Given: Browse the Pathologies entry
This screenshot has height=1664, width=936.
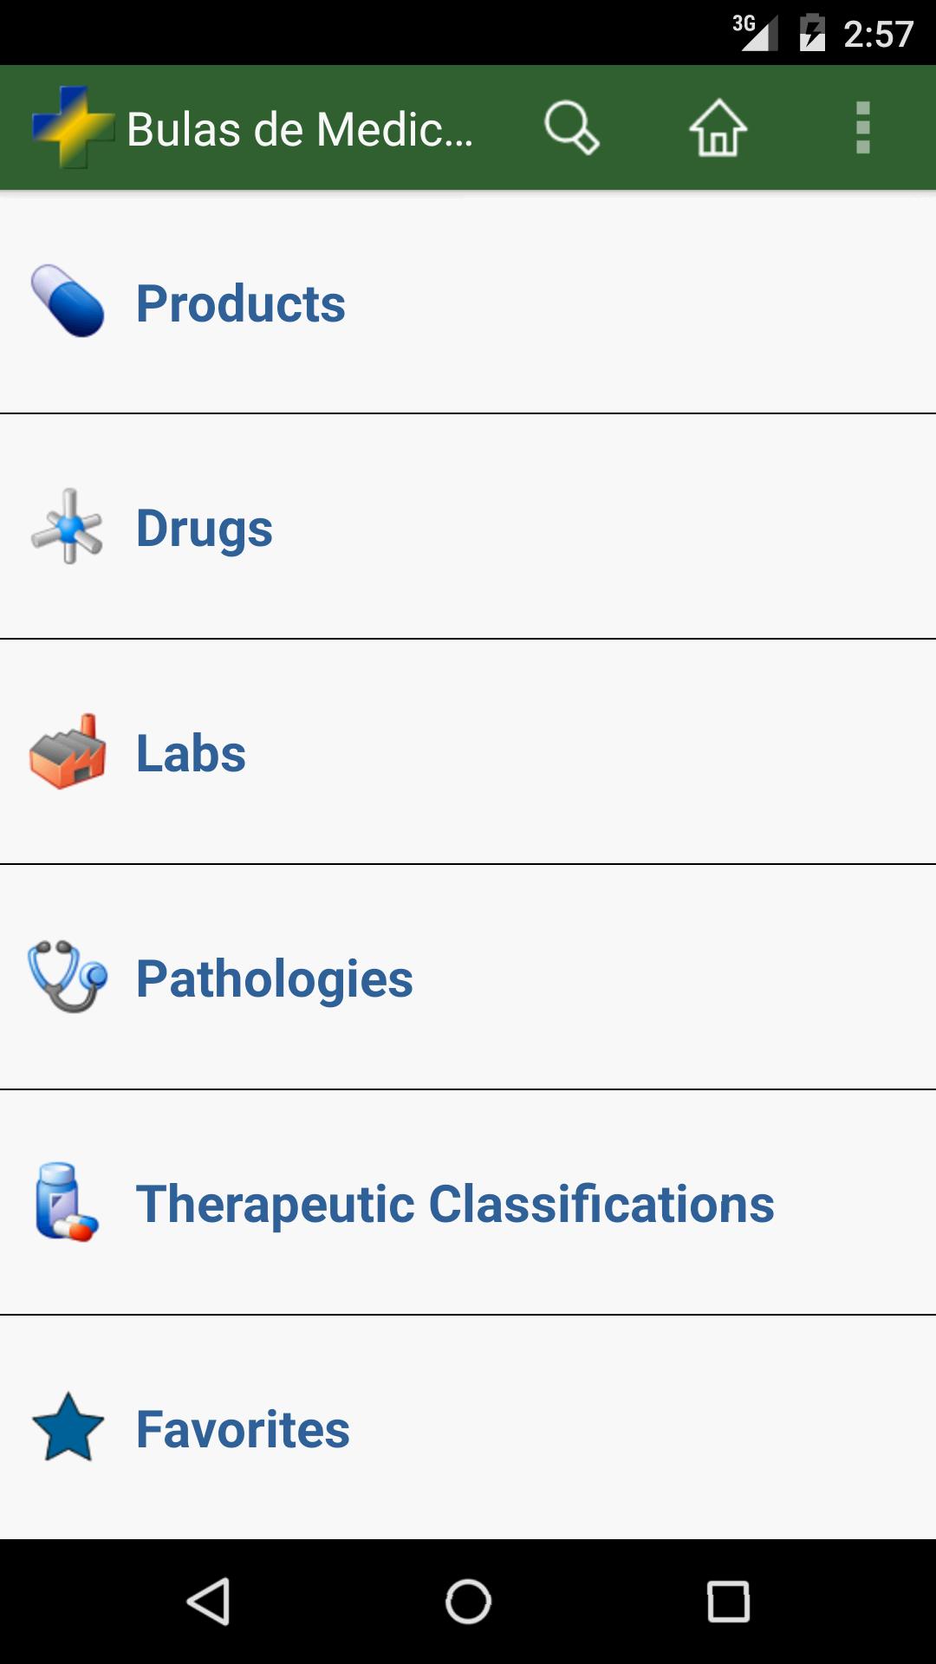Looking at the screenshot, I should coord(275,978).
